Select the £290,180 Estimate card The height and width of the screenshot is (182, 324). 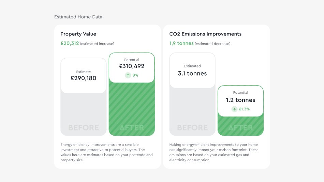(x=84, y=76)
